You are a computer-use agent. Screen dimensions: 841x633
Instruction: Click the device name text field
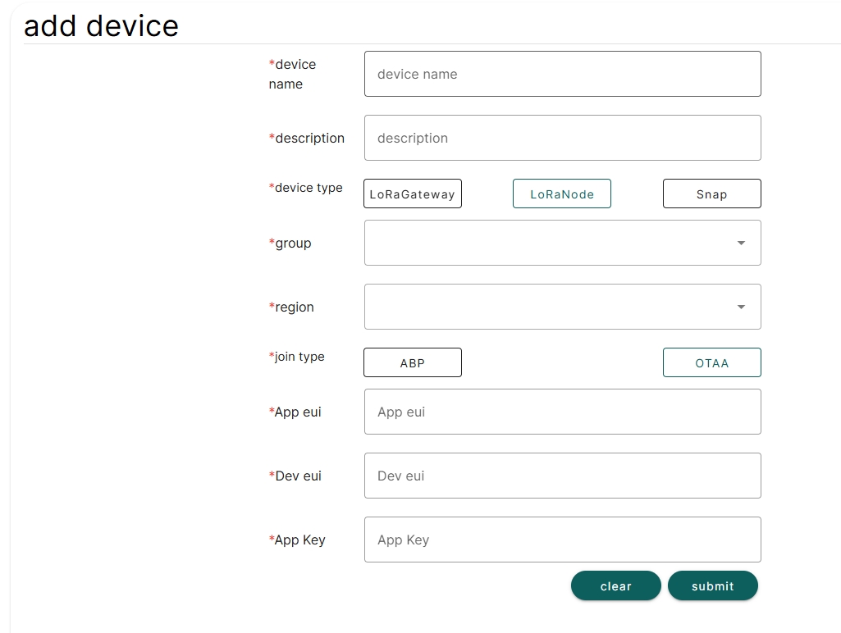562,74
